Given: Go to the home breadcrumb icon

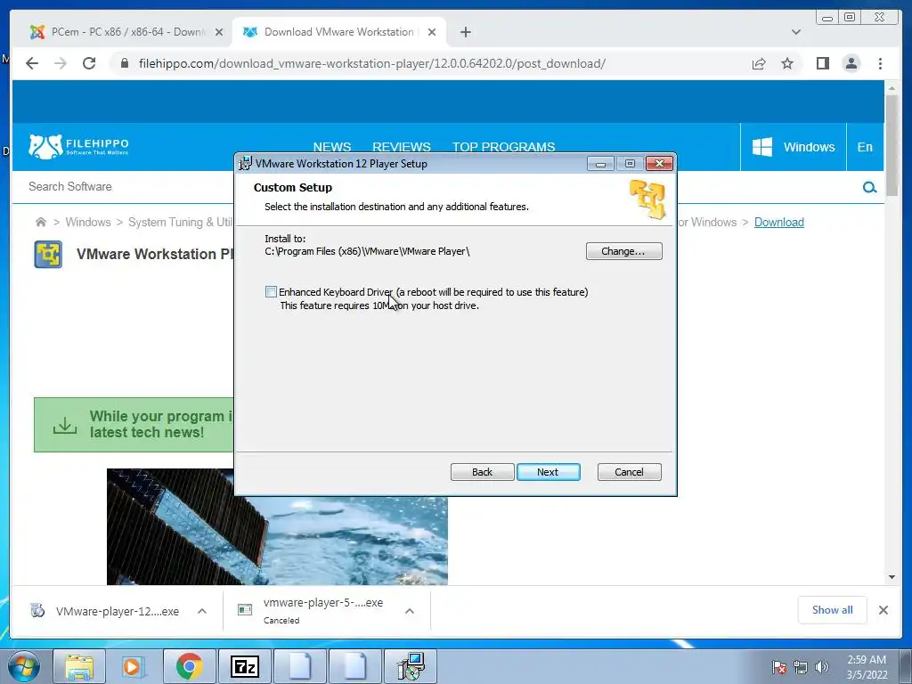Looking at the screenshot, I should (41, 222).
